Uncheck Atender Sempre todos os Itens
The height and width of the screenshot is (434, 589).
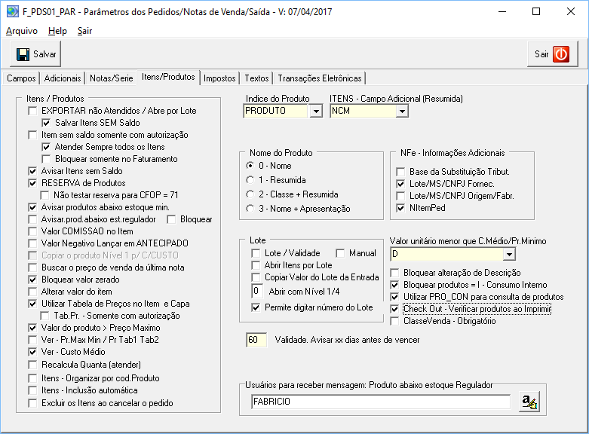click(46, 147)
